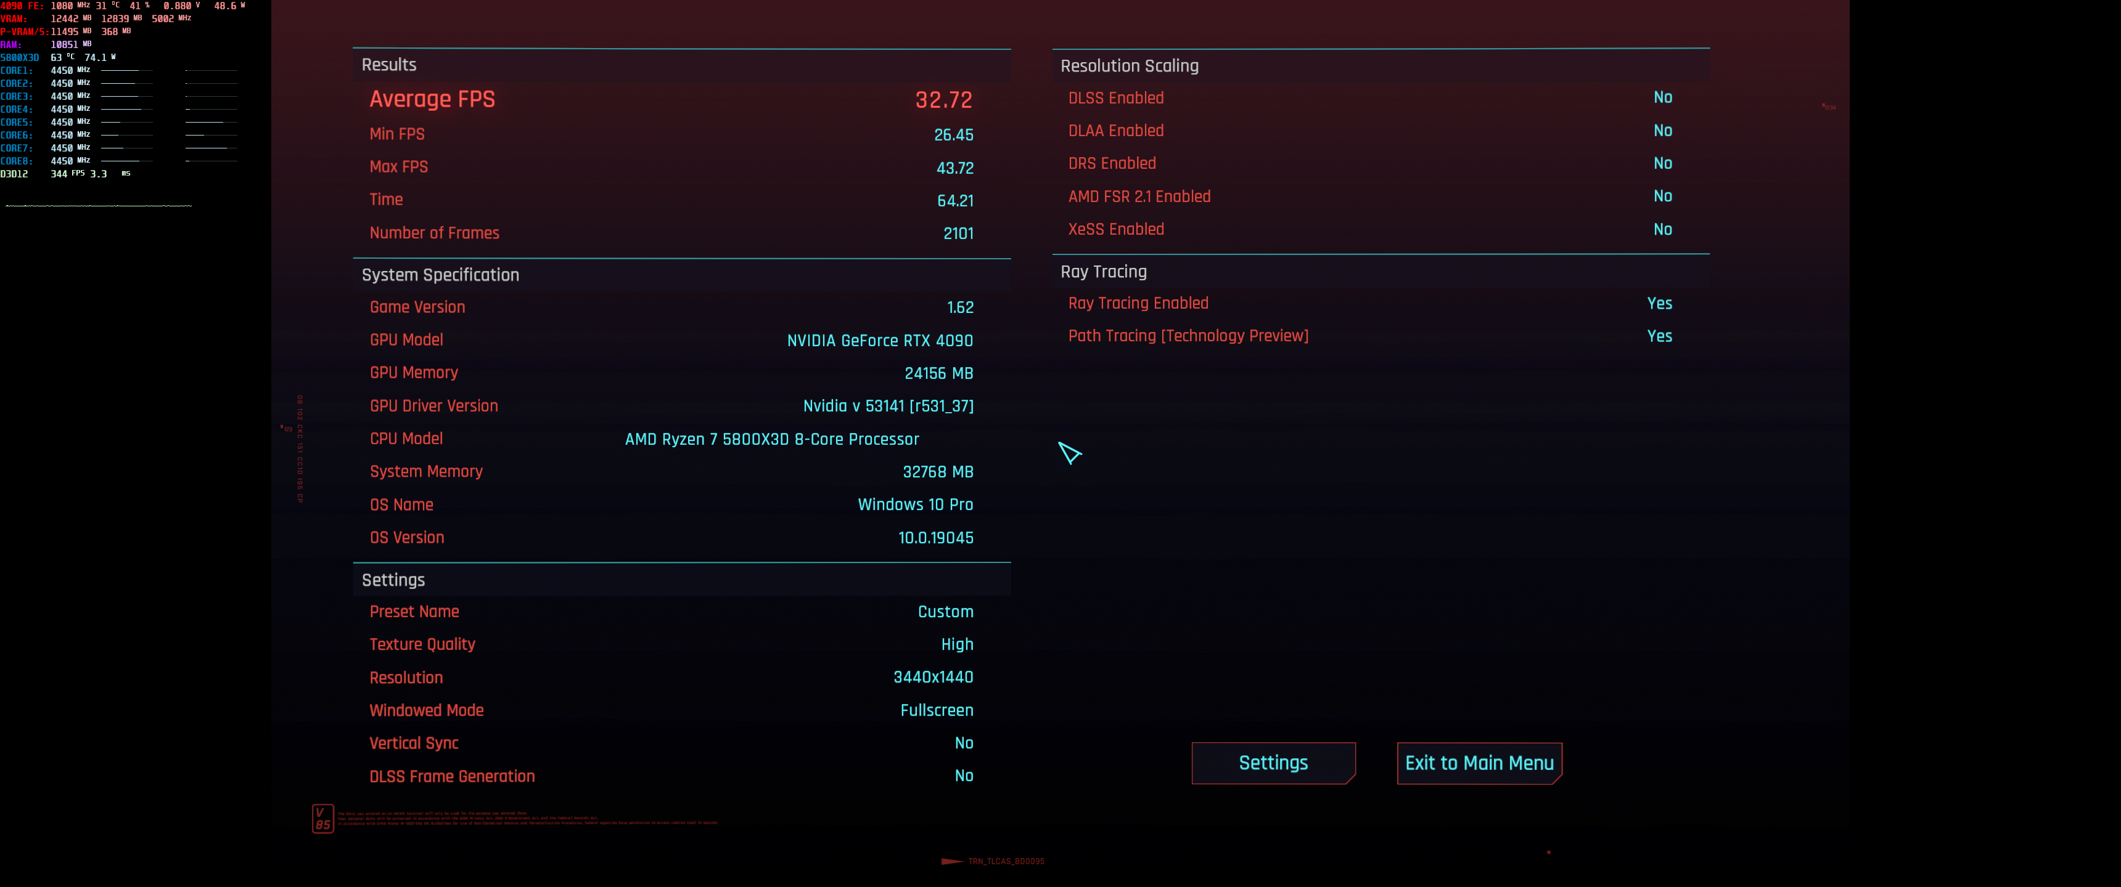Click the DLSS Enabled No value
The width and height of the screenshot is (2121, 887).
[1662, 98]
